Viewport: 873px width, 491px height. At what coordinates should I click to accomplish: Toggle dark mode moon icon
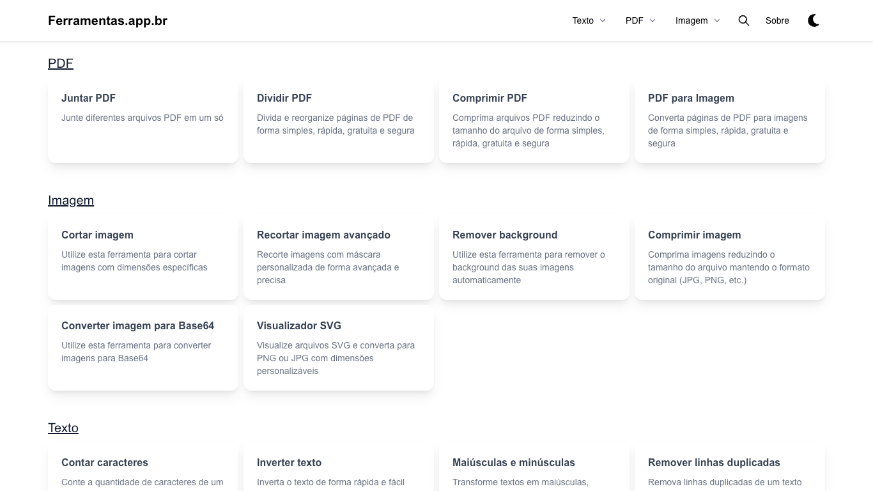[x=814, y=20]
